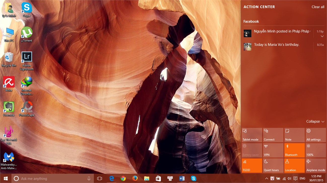Click the volume speaker tray icon
The width and height of the screenshot is (327, 183).
coord(289,178)
